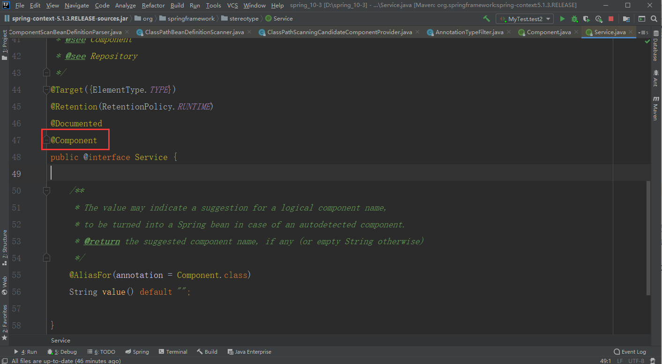Click the green analysis checkmark indicator
This screenshot has height=364, width=662.
(647, 41)
